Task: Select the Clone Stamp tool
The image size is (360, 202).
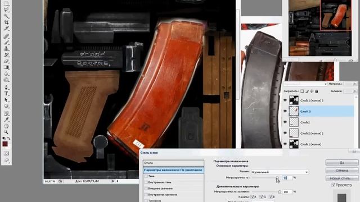Action: (6, 49)
